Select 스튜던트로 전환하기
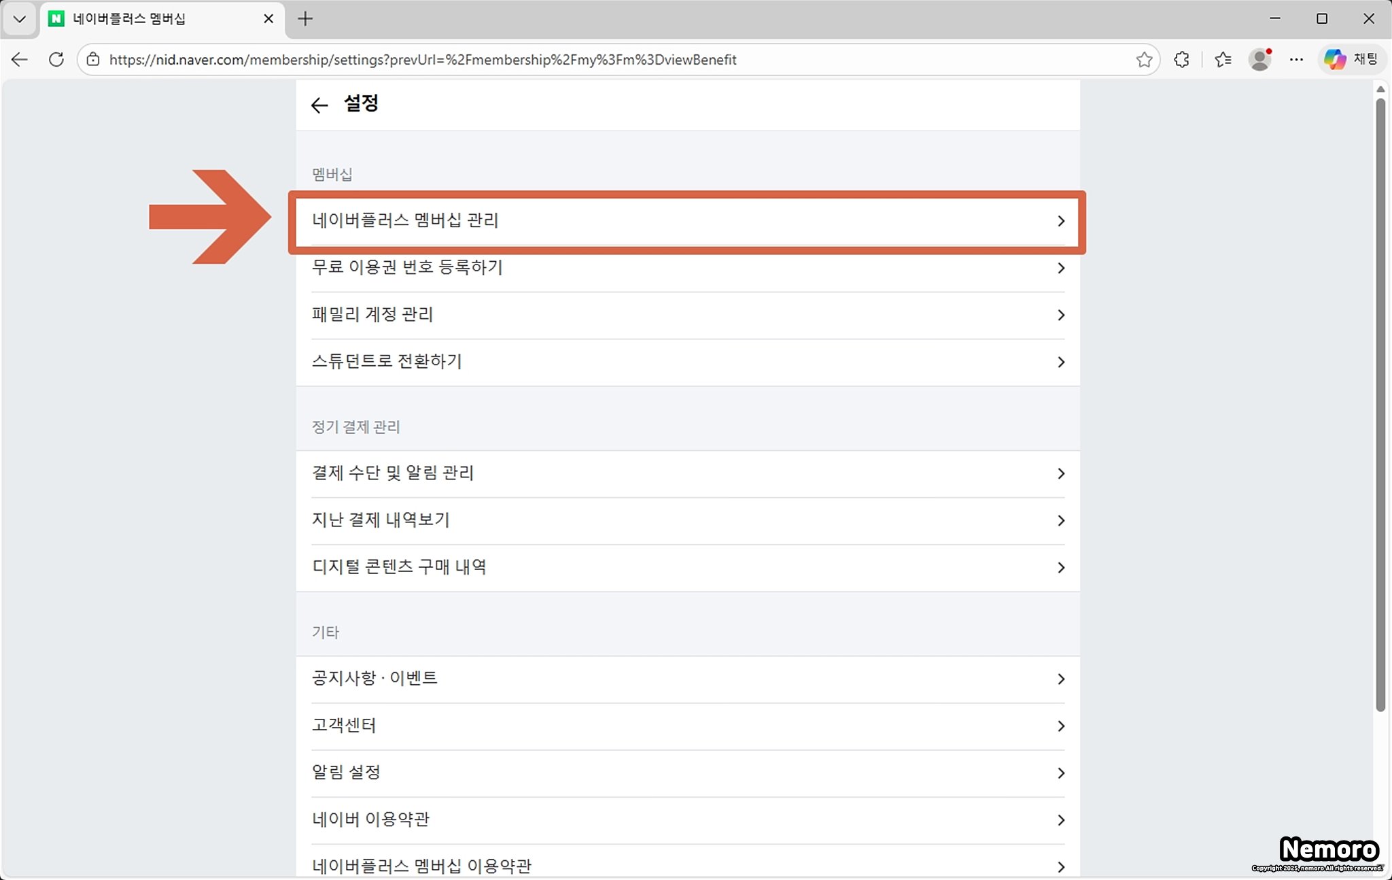 (x=387, y=361)
